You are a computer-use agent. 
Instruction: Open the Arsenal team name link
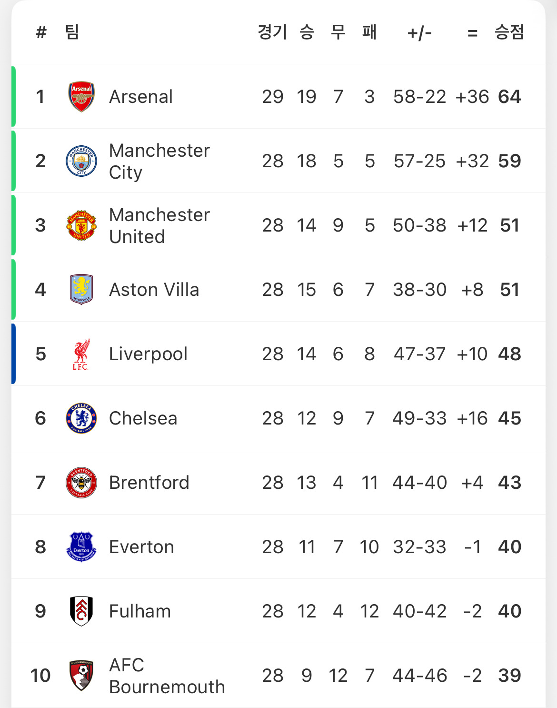141,97
